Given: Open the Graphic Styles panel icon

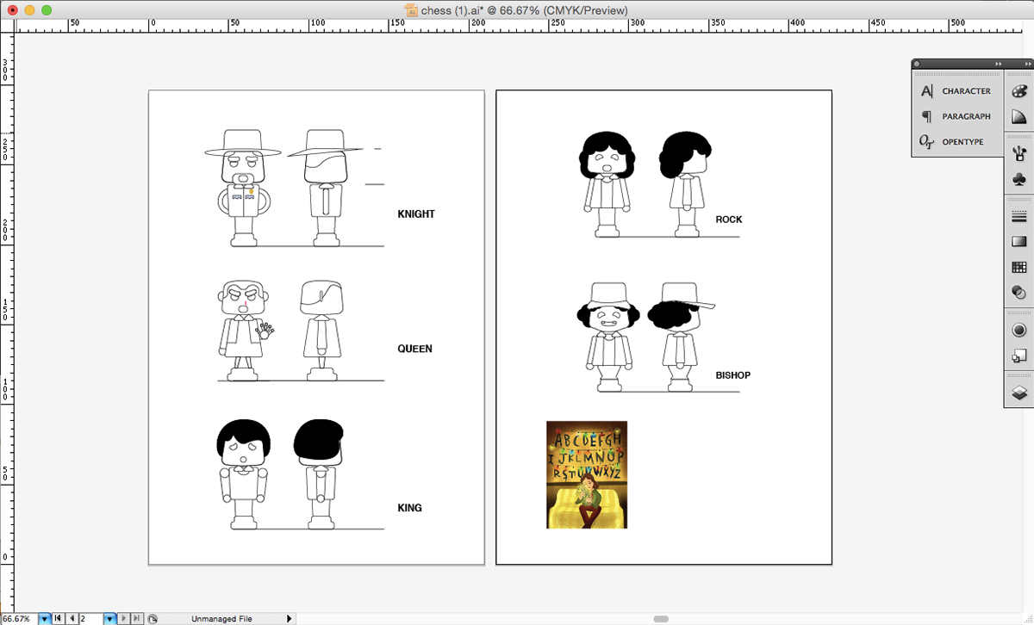Looking at the screenshot, I should [1018, 356].
